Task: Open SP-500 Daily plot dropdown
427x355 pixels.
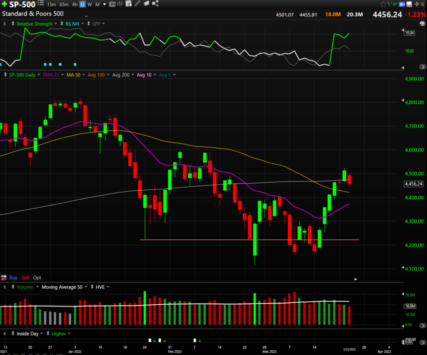Action: (39, 74)
